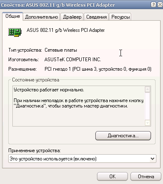163x184 pixels.
Task: Click the status box scroll up arrow
Action: pos(147,89)
